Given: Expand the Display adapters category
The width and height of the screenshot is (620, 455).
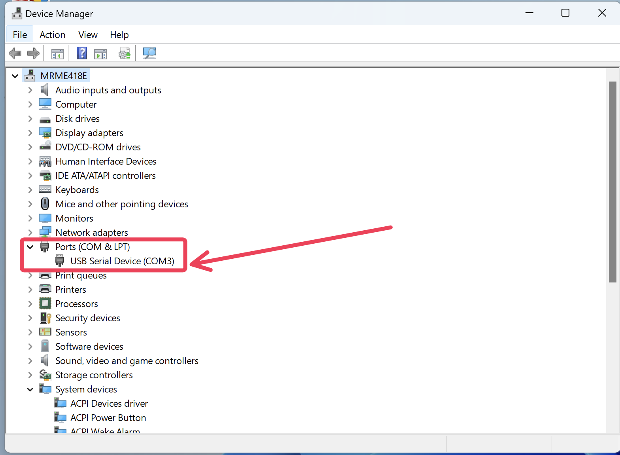Looking at the screenshot, I should [x=30, y=133].
